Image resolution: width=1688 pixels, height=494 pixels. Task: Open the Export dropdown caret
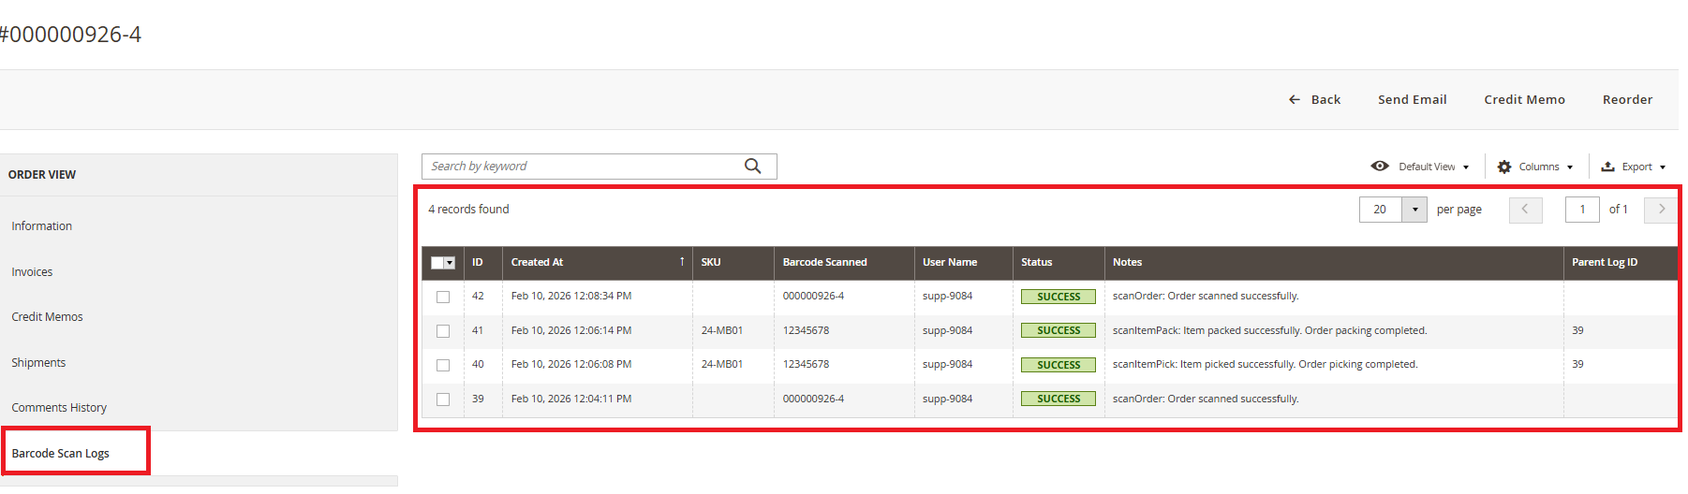(1663, 167)
